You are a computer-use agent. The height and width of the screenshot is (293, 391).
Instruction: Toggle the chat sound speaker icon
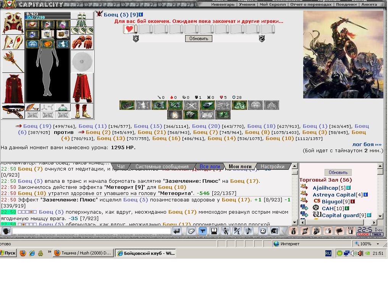(x=248, y=231)
